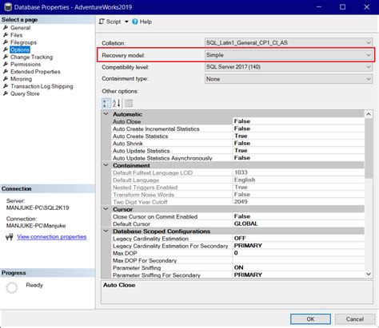379x328 pixels.
Task: Select the Auto Shrink row
Action: (237, 144)
